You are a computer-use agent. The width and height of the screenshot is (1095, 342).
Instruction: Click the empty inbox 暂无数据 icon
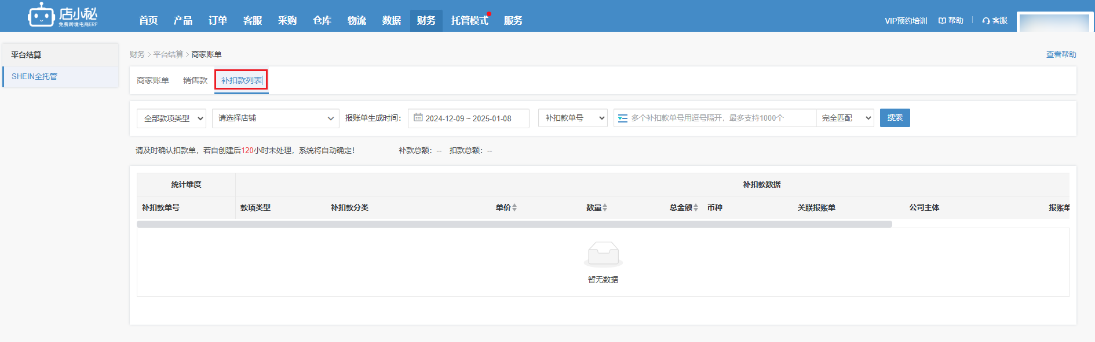click(603, 254)
